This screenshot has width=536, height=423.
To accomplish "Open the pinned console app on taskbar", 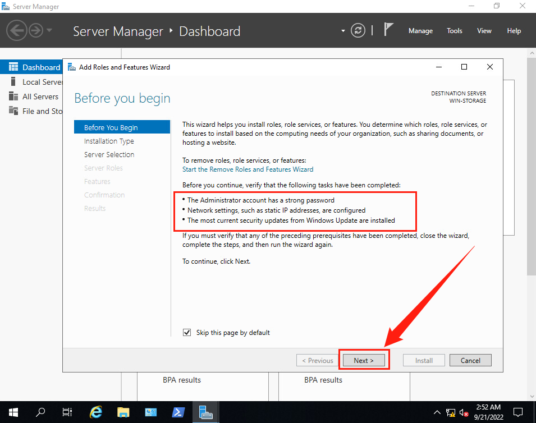I will click(x=150, y=412).
